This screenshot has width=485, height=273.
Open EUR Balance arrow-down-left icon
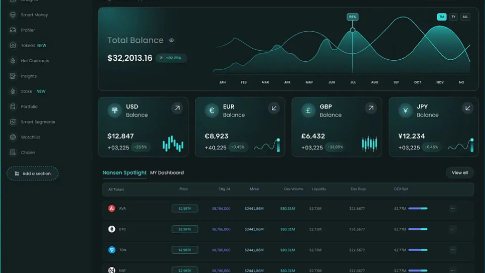(x=274, y=108)
